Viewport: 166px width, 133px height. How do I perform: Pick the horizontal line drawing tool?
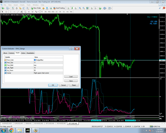coord(14,12)
